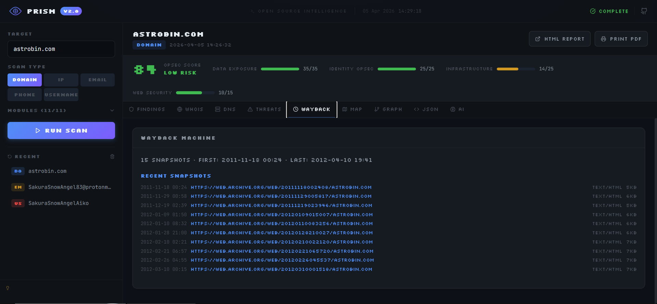Open the AI tab
This screenshot has height=304, width=657.
click(457, 109)
